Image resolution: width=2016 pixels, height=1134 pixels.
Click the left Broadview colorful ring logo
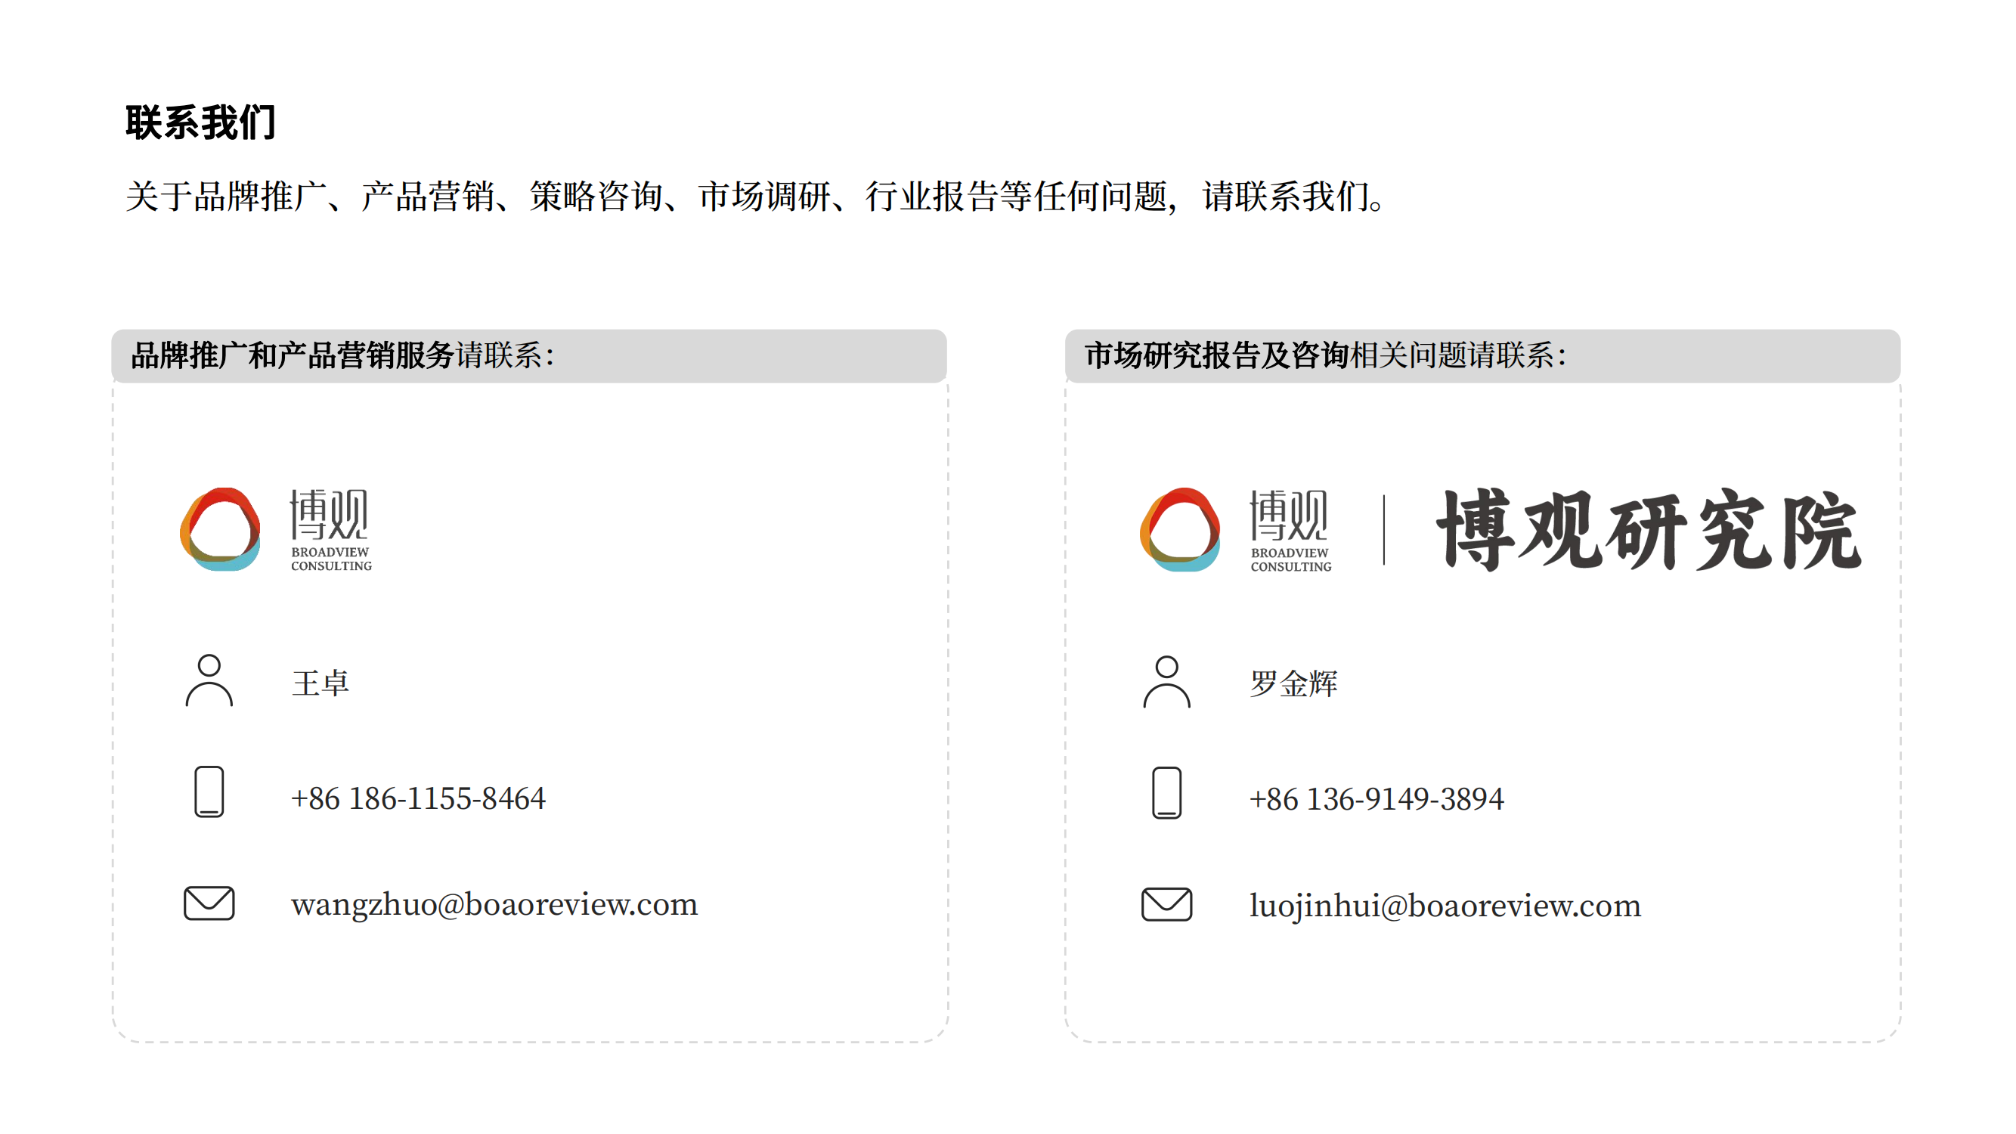point(221,530)
